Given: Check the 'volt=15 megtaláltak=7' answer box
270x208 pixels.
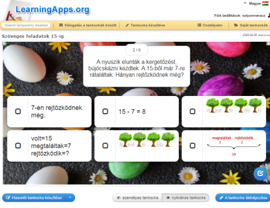Looking at the screenshot, I should click(x=18, y=146).
